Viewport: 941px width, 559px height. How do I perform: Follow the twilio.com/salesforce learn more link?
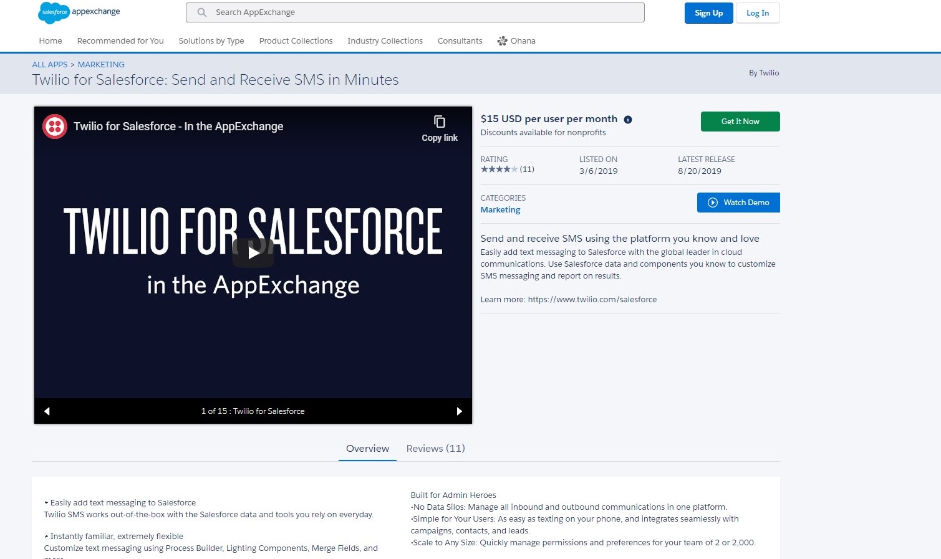pyautogui.click(x=592, y=299)
